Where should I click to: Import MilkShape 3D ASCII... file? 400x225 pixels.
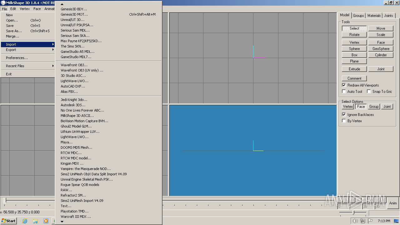coord(108,116)
